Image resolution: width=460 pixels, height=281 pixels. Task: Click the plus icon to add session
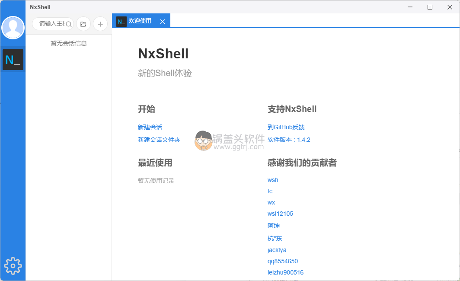point(100,24)
